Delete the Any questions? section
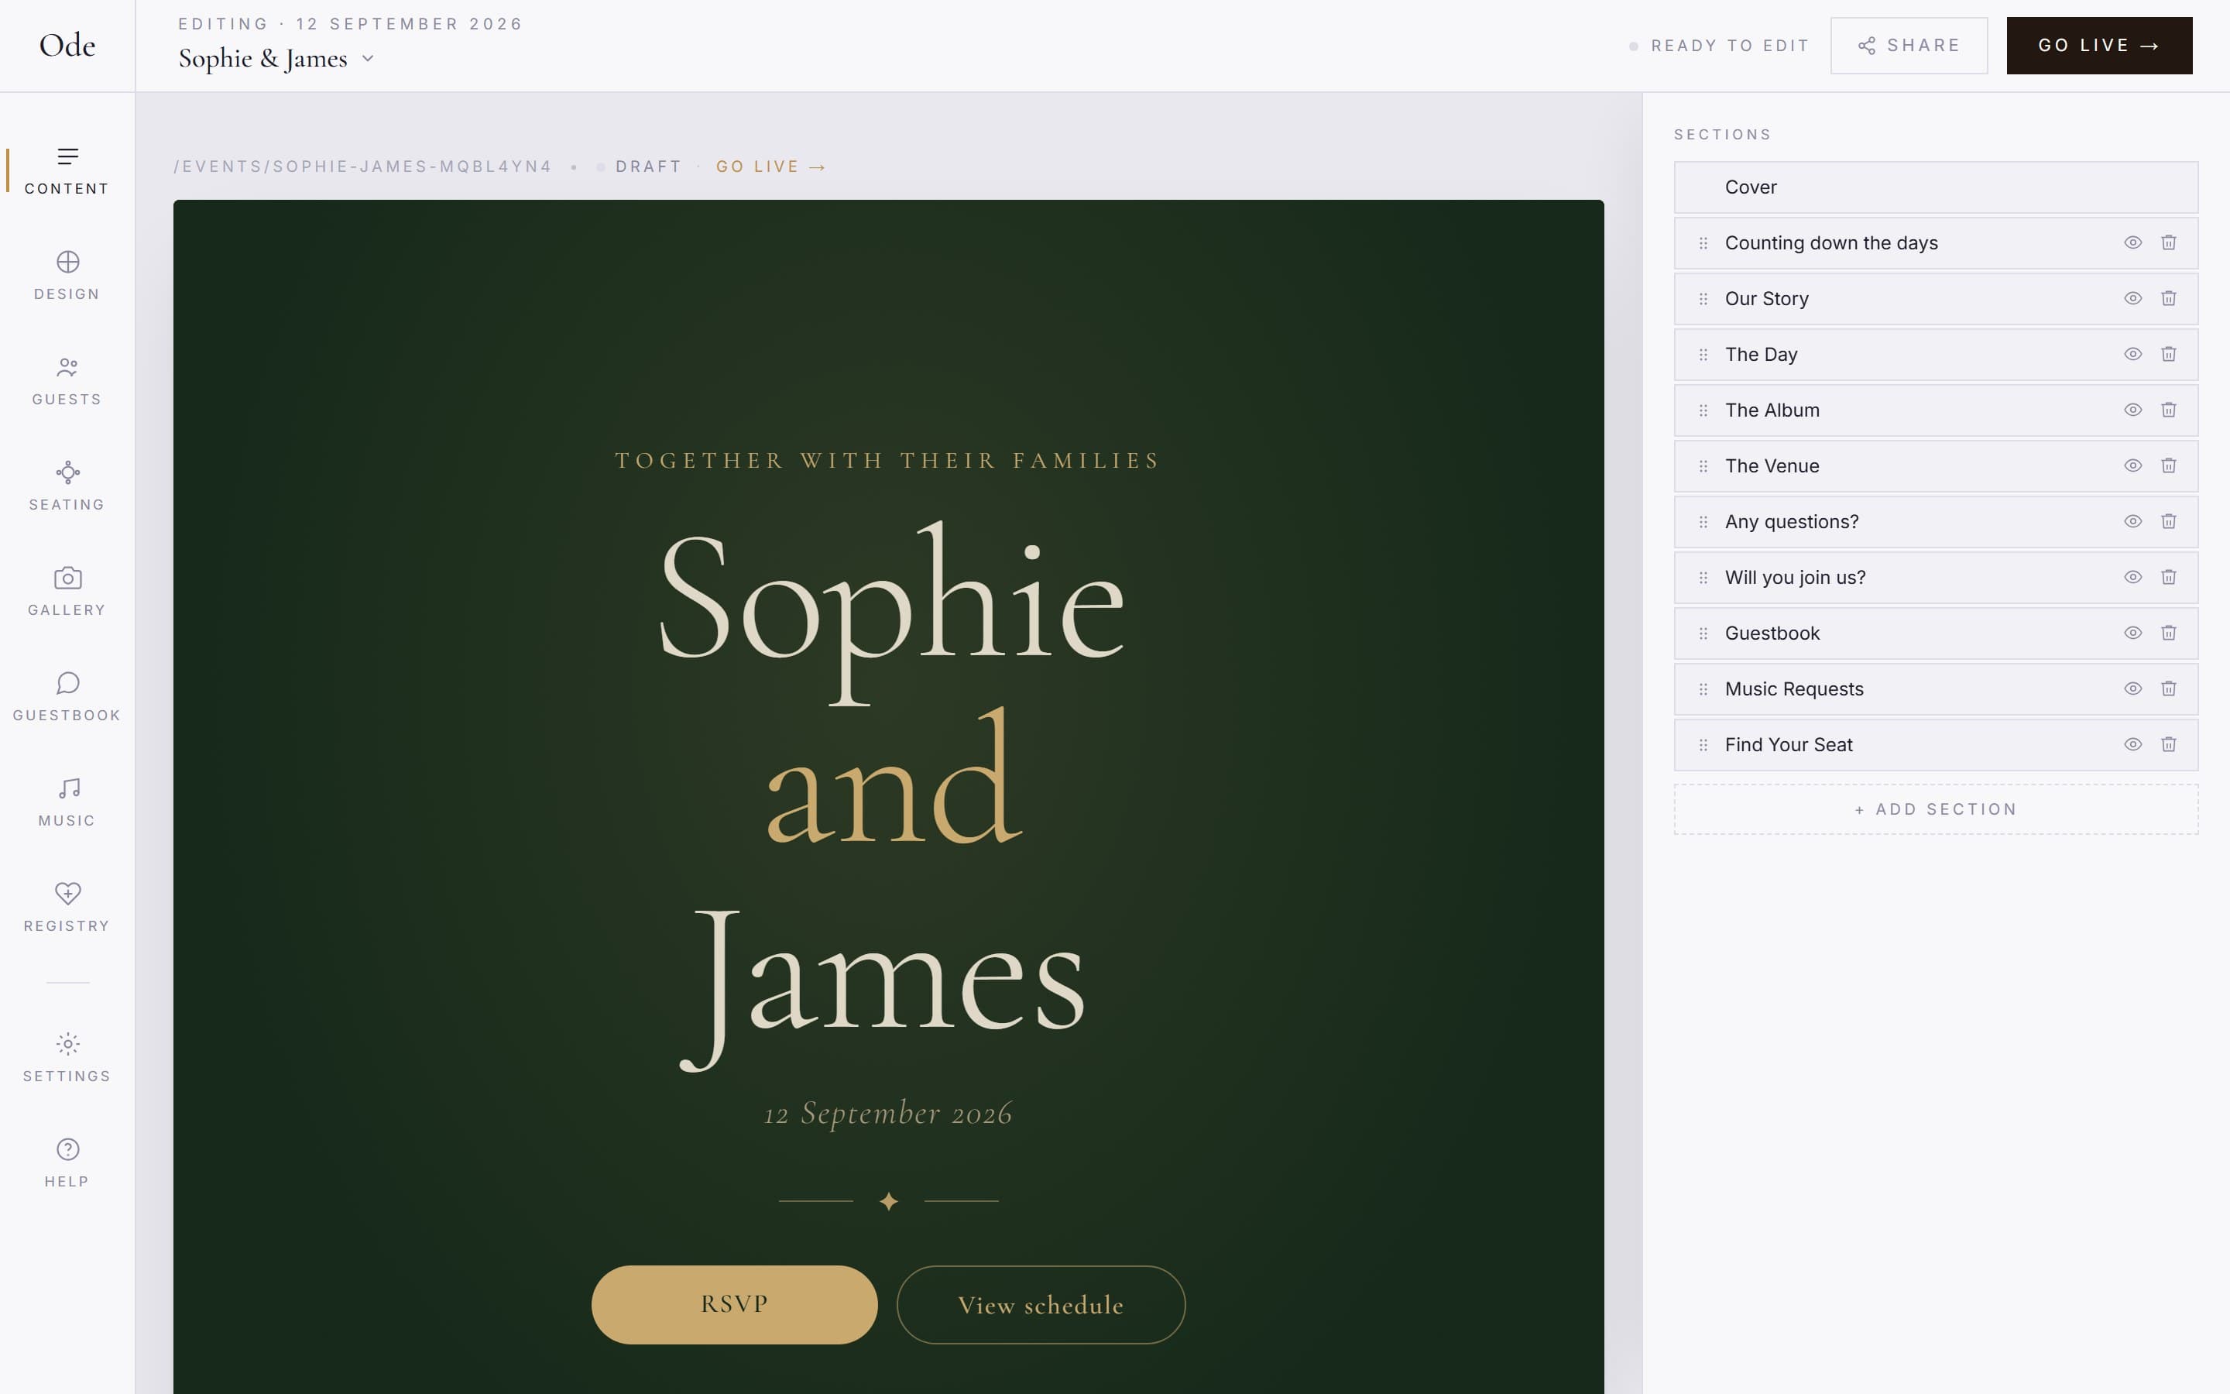This screenshot has height=1394, width=2230. point(2168,522)
